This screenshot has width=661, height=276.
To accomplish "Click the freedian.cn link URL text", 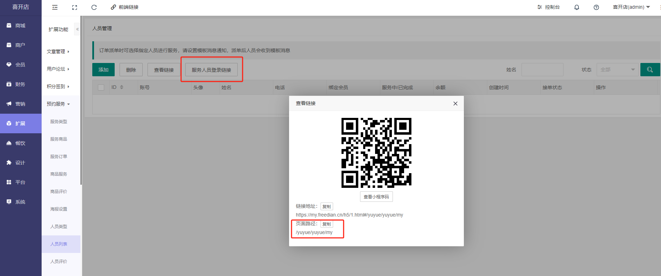I will (350, 215).
